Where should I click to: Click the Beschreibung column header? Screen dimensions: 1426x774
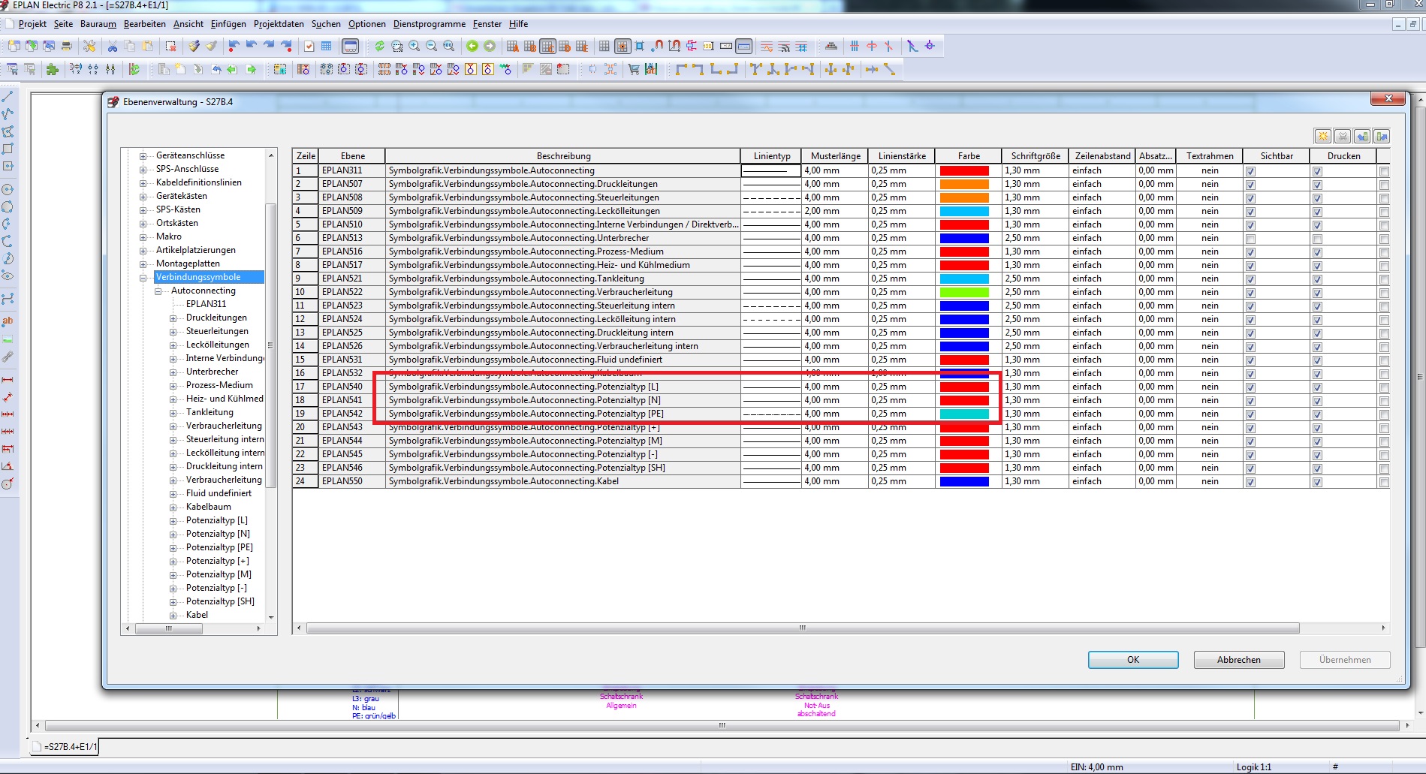click(x=563, y=156)
